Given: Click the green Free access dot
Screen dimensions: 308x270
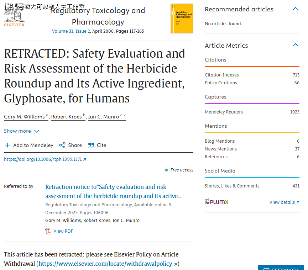Looking at the screenshot, I should (166, 170).
